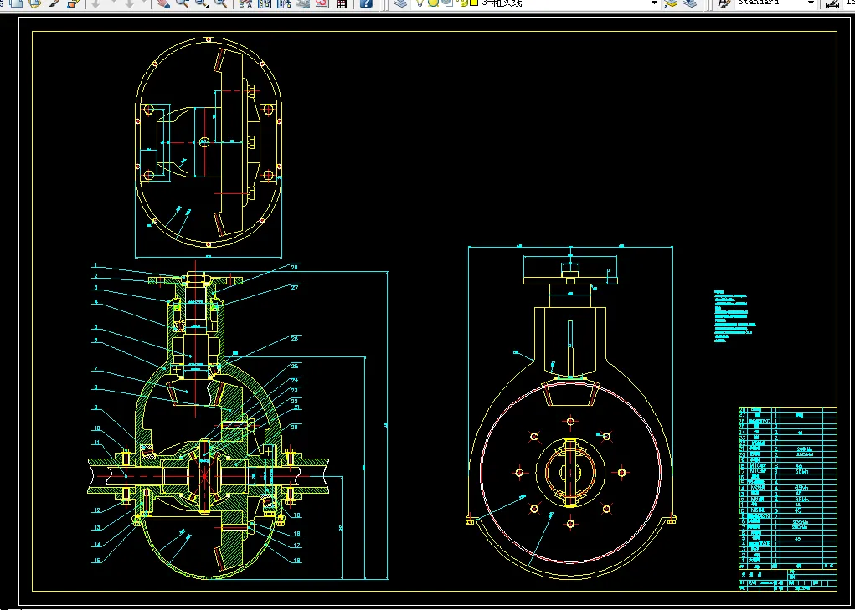The image size is (855, 610).
Task: Open the Layer Properties Manager icon
Action: tap(401, 3)
